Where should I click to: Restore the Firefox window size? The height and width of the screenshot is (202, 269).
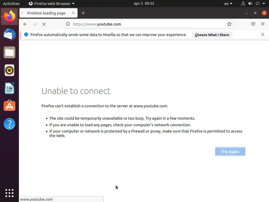[x=255, y=13]
